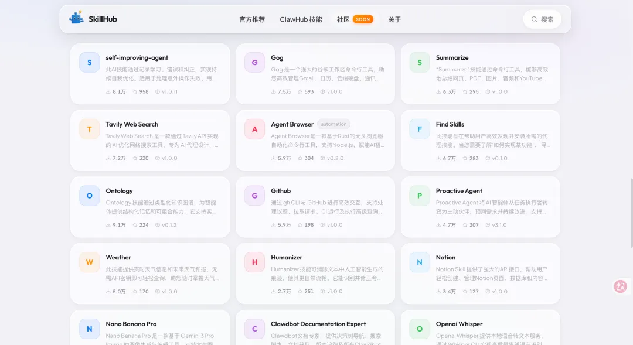This screenshot has width=633, height=345.
Task: Click the star icon on Github card
Action: pos(300,225)
